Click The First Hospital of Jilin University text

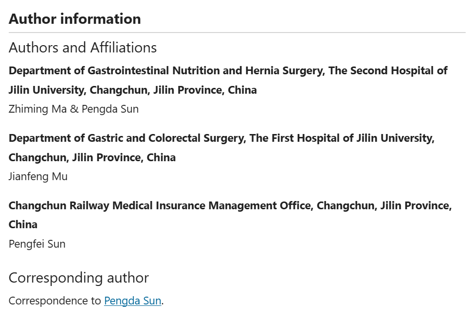point(342,138)
